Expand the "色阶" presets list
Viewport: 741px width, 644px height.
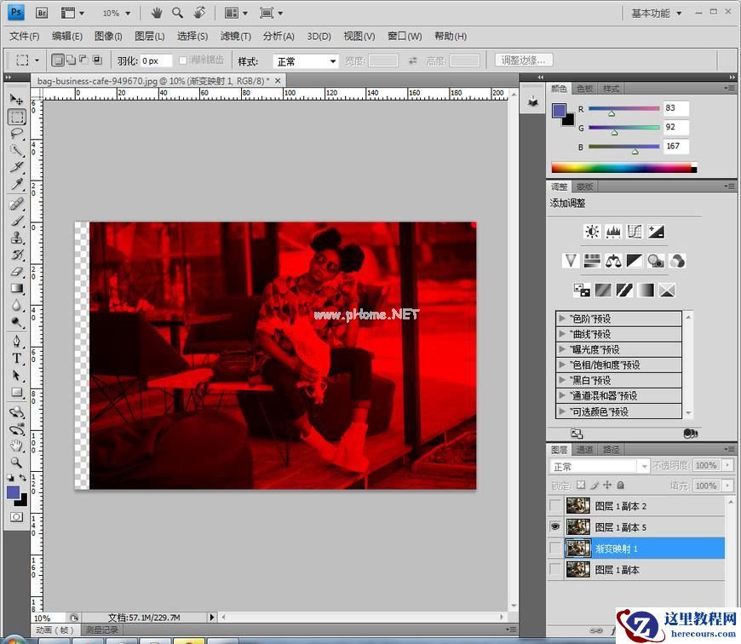pyautogui.click(x=562, y=319)
